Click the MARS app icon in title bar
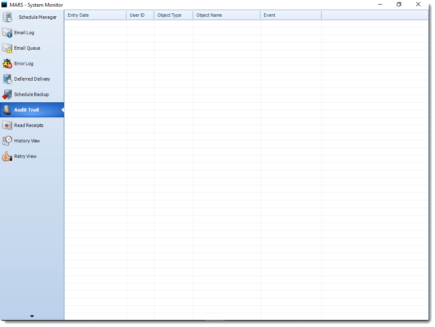The height and width of the screenshot is (327, 435). coord(4,5)
